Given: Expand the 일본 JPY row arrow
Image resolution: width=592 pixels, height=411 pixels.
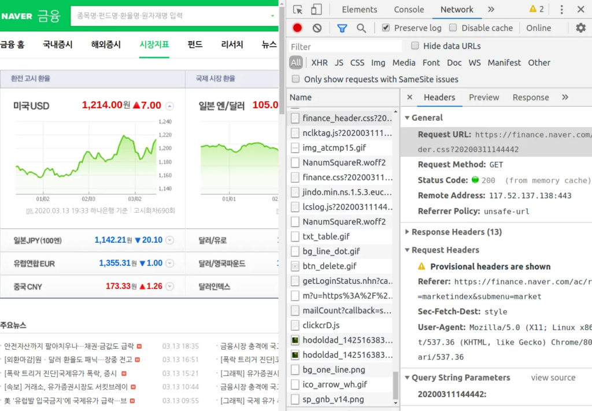Looking at the screenshot, I should pos(170,240).
